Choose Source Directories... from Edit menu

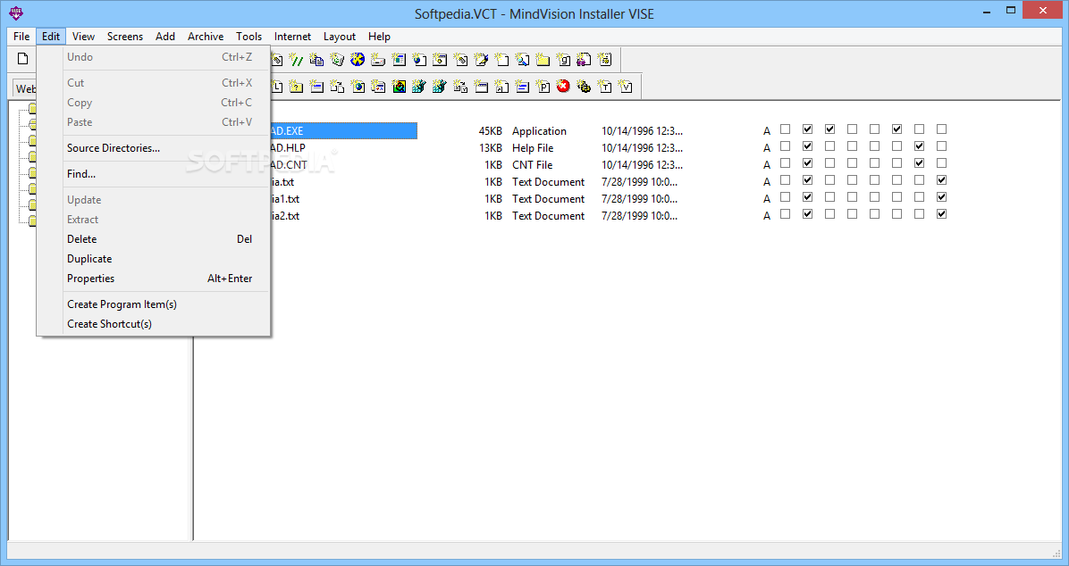tap(154, 148)
